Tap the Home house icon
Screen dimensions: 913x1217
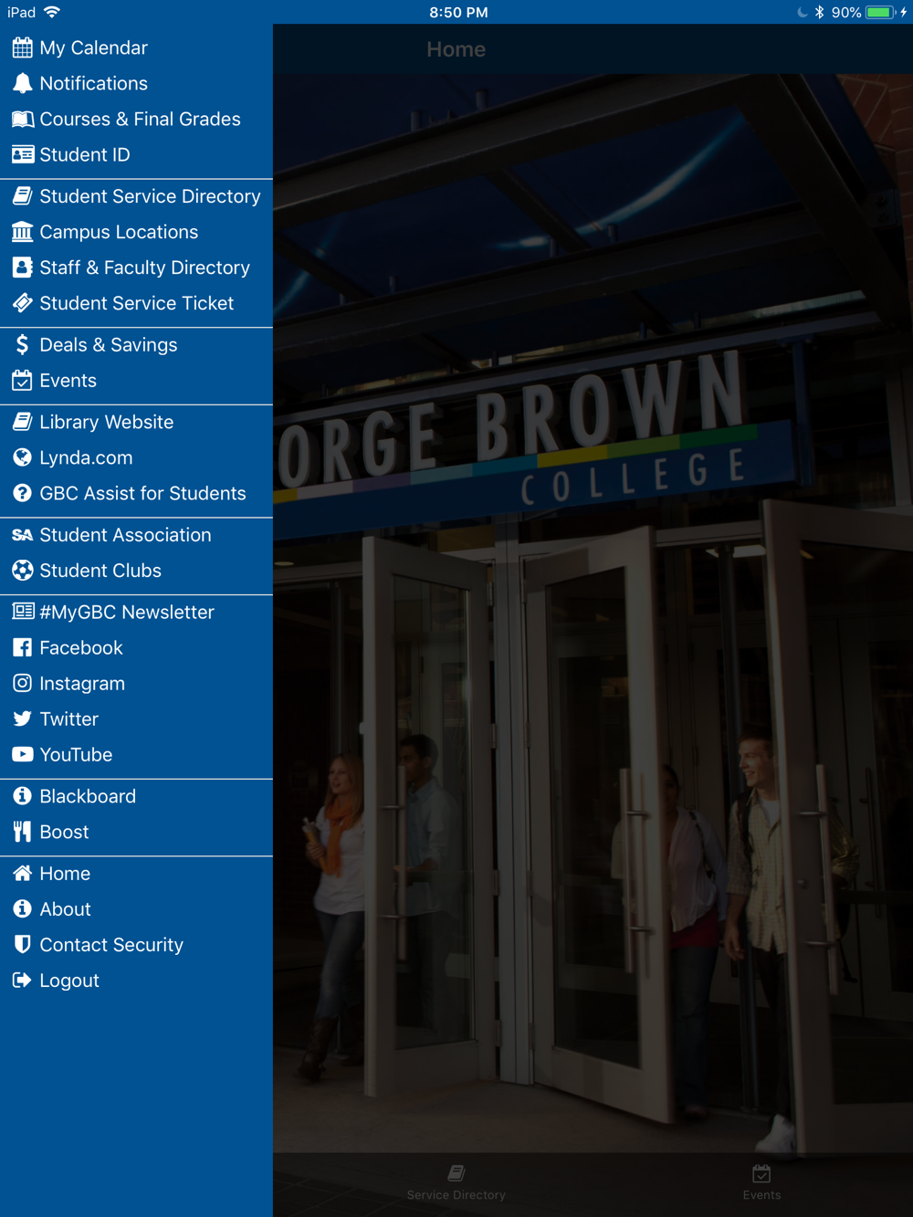coord(23,873)
